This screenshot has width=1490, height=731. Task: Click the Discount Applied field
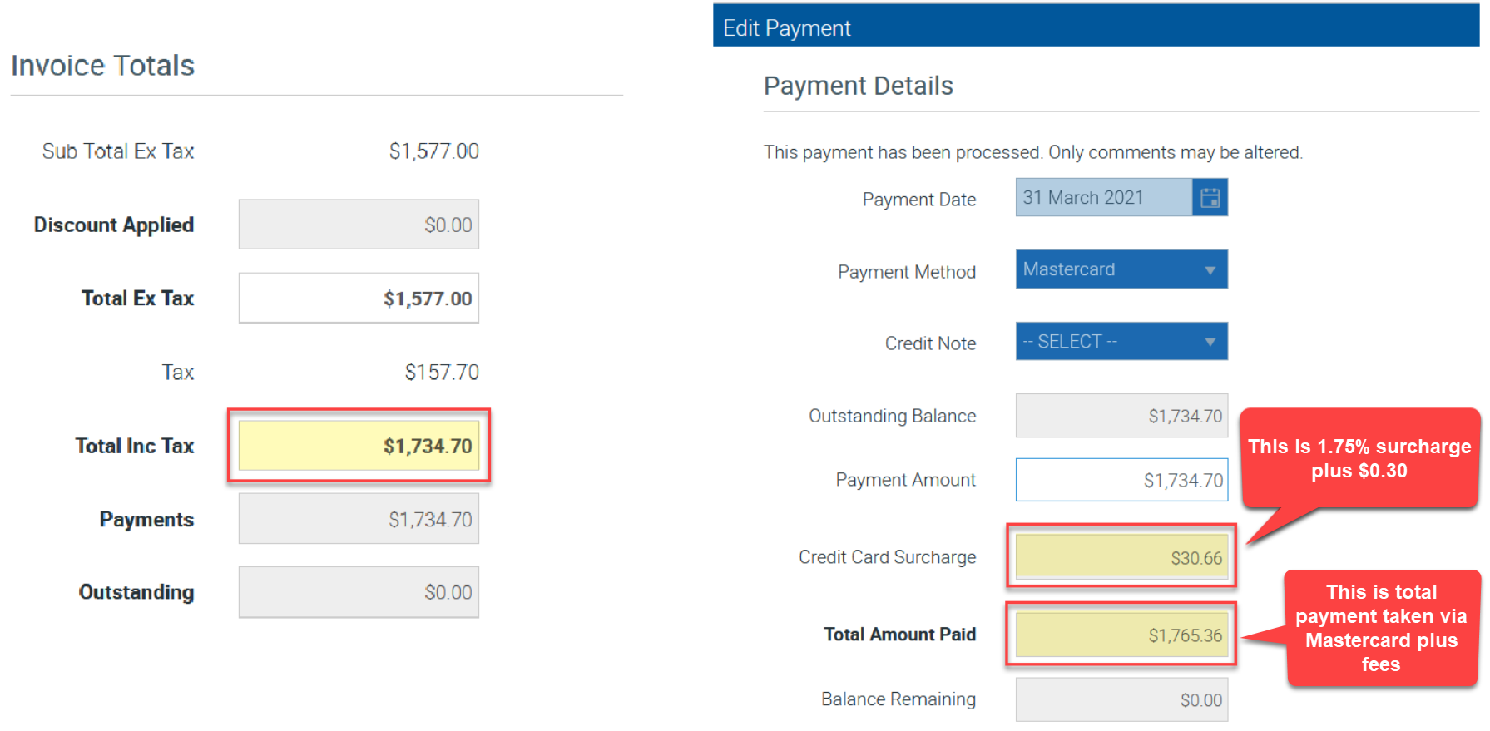(x=359, y=225)
